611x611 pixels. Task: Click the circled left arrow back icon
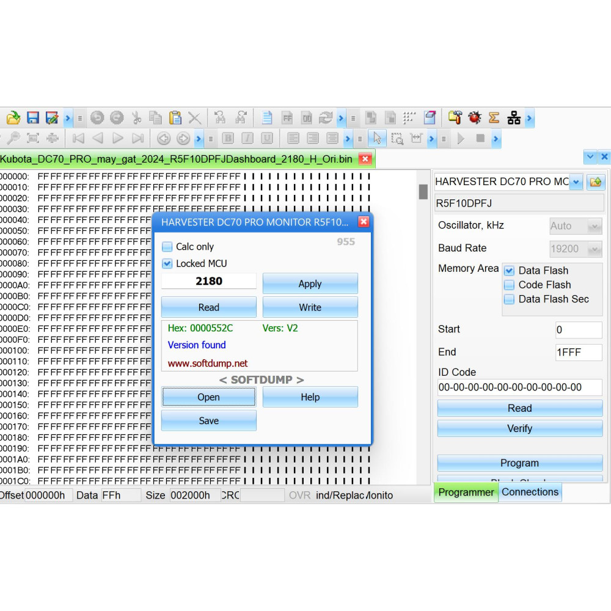[x=164, y=138]
